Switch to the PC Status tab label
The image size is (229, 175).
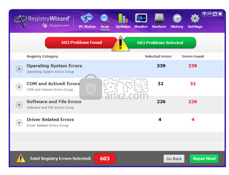[x=87, y=27]
